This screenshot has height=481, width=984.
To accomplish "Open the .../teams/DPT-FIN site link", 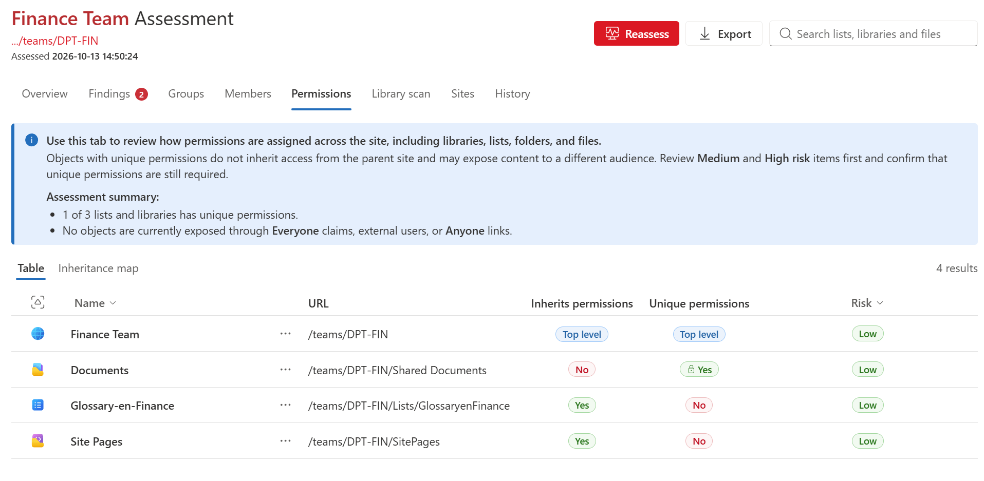I will (x=54, y=41).
